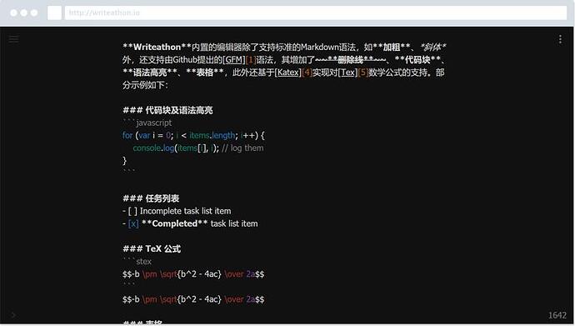Click the bold '**Completed**' text
Screen dimensions: 575x326
(174, 223)
